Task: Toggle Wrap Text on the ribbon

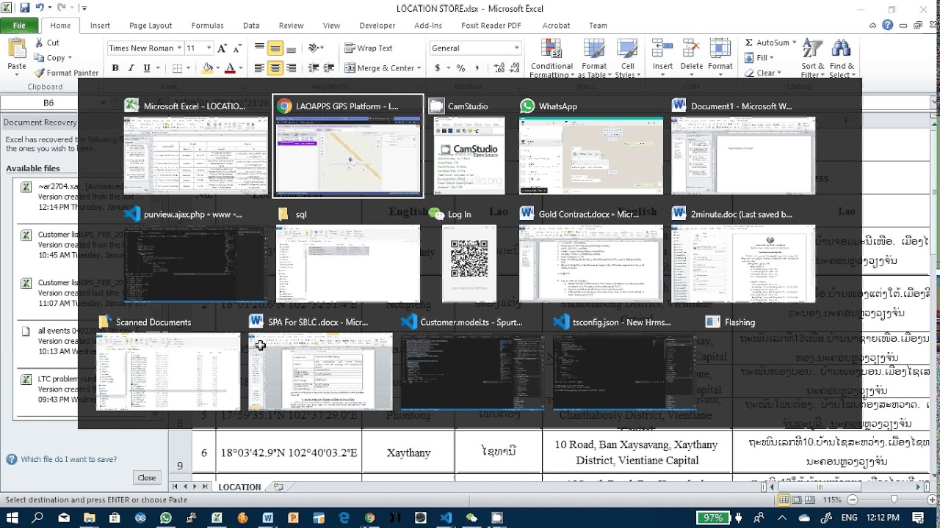Action: (368, 48)
